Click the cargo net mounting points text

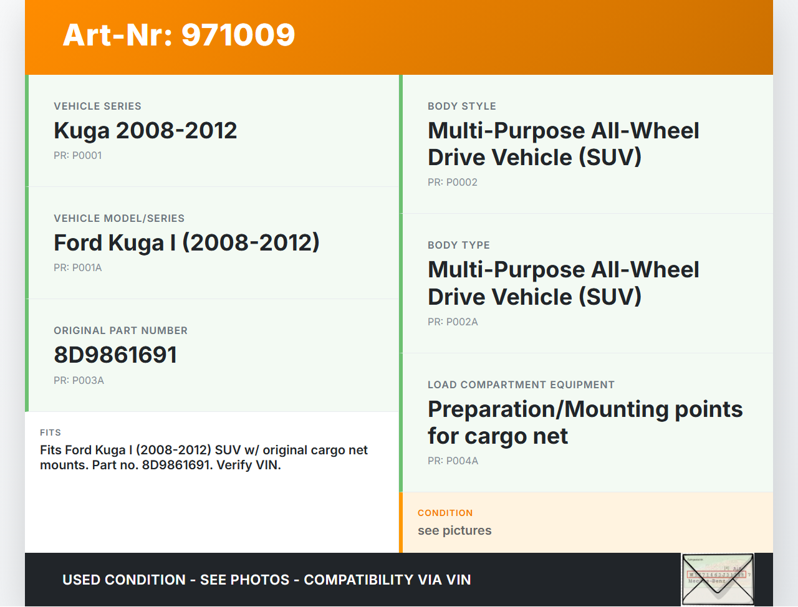(585, 423)
